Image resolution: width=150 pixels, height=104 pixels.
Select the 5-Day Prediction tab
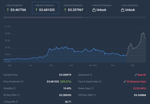[x=15, y=8]
